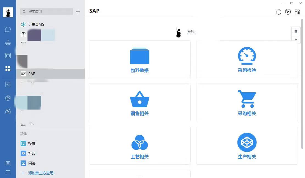305x178 pixels.
Task: Click the vertical scrollbar of SAP page
Action: 303,82
